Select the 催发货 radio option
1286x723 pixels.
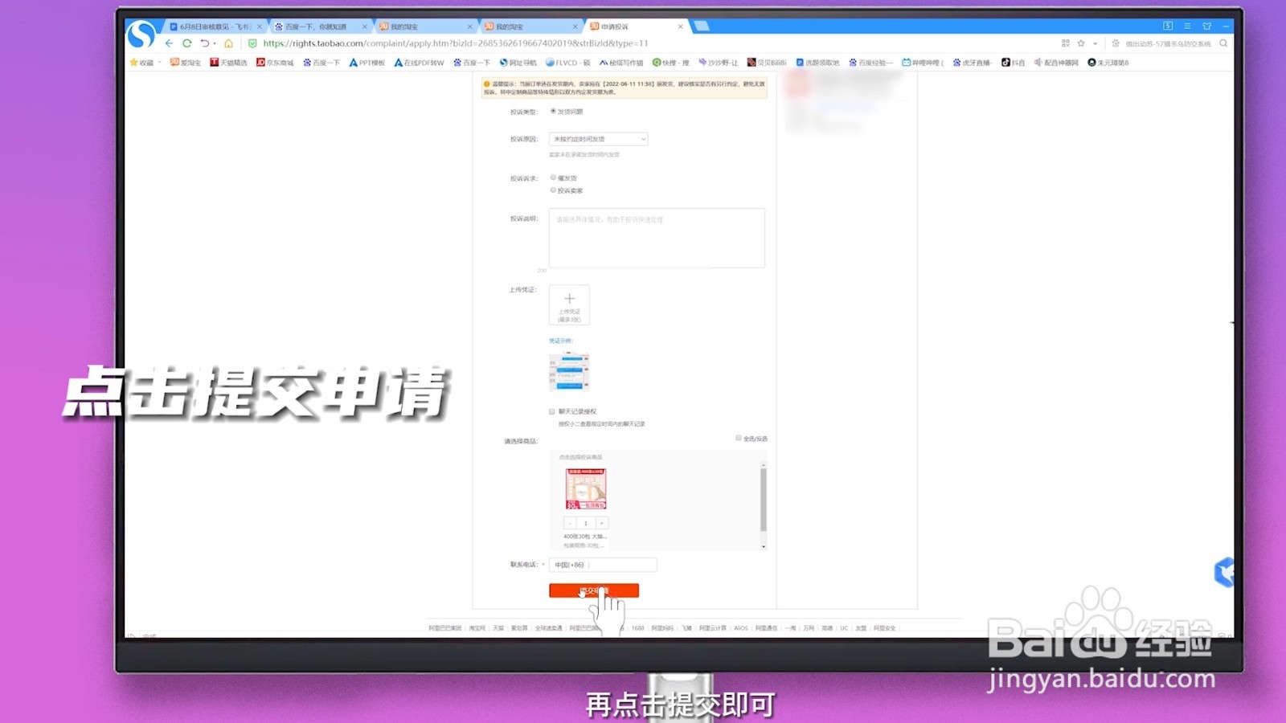point(553,178)
